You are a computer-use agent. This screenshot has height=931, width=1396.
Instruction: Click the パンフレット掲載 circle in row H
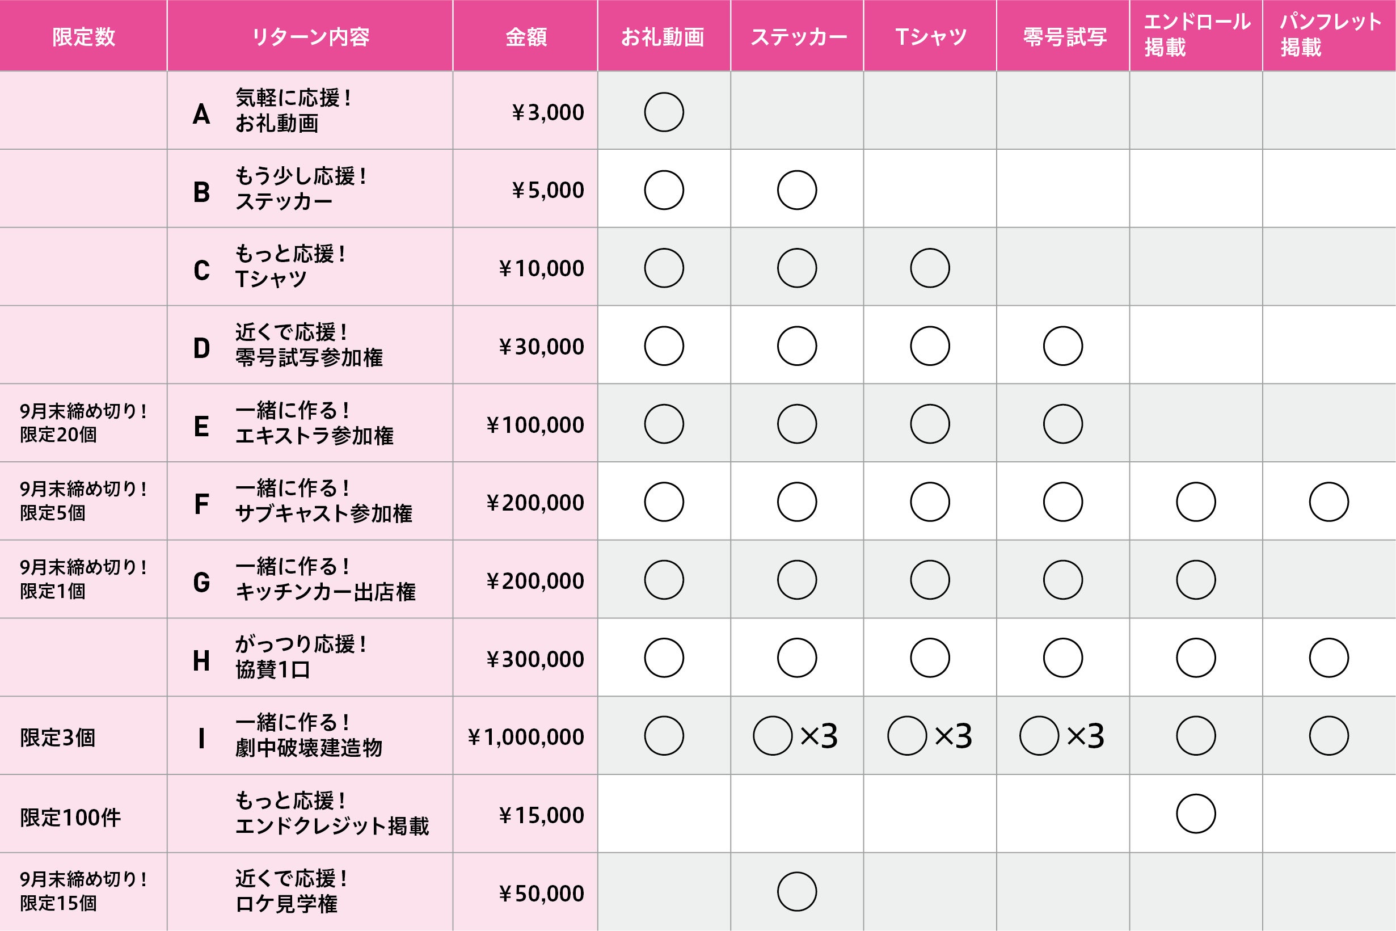point(1328,658)
